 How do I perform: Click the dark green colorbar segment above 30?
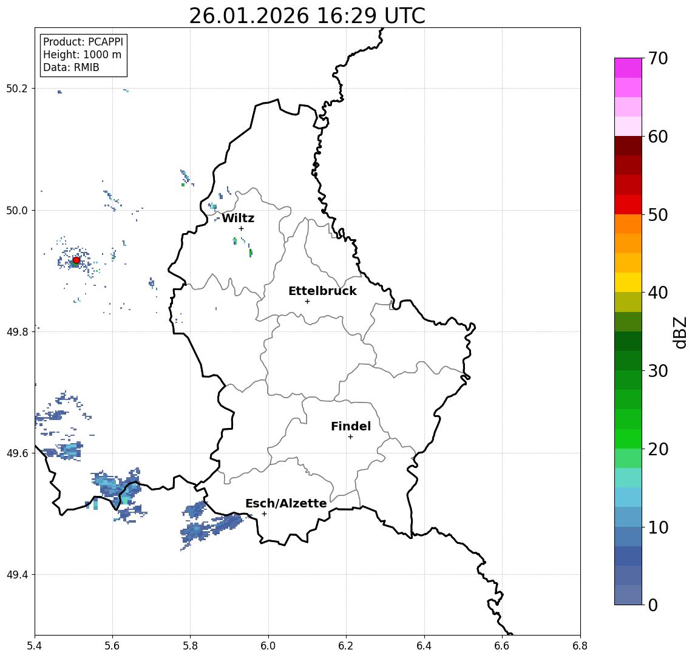pos(628,361)
